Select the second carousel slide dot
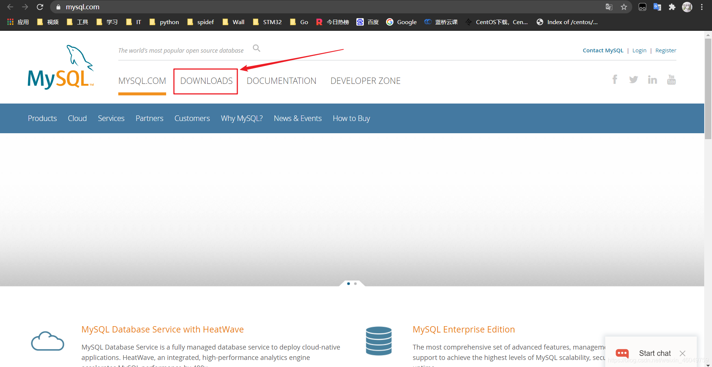The image size is (712, 367). (355, 284)
